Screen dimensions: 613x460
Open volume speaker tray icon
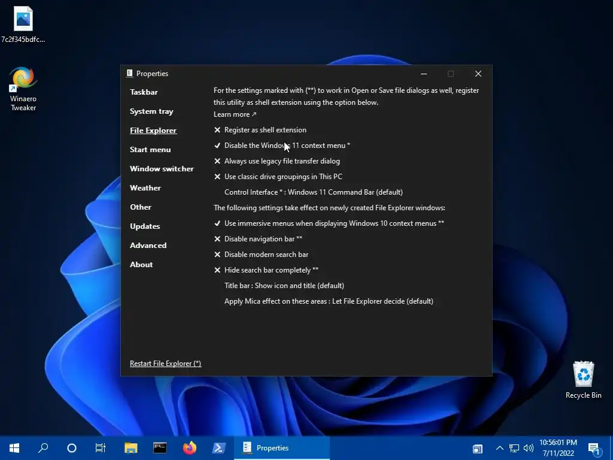529,448
